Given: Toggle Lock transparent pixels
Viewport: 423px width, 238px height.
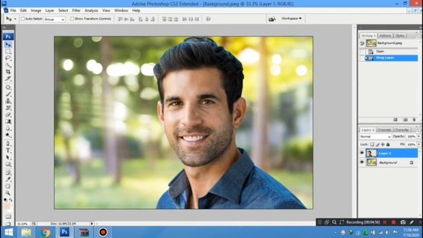Looking at the screenshot, I should point(372,145).
